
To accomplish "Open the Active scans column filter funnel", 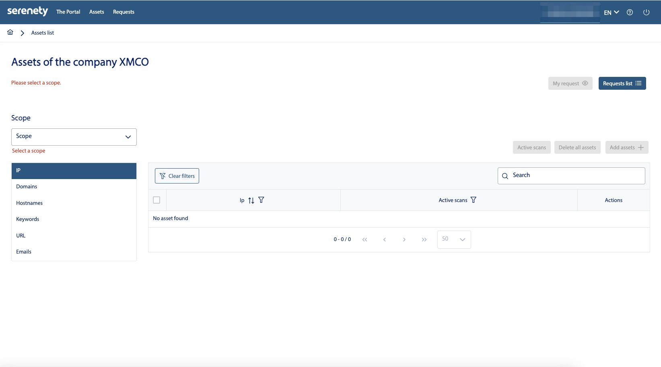I will click(474, 200).
